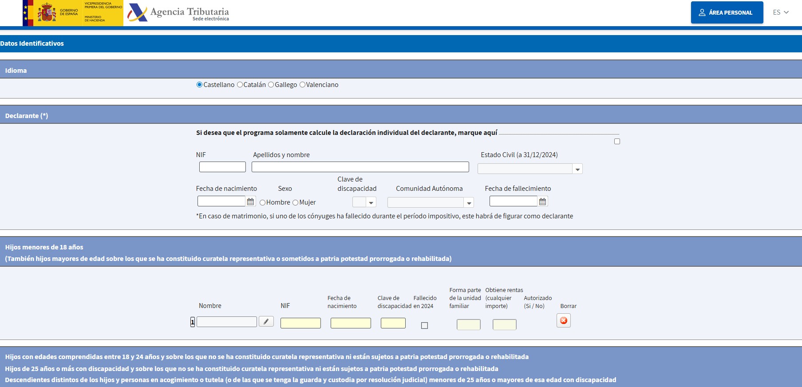
Task: Select Hombre as the declarant's sex
Action: tap(263, 203)
